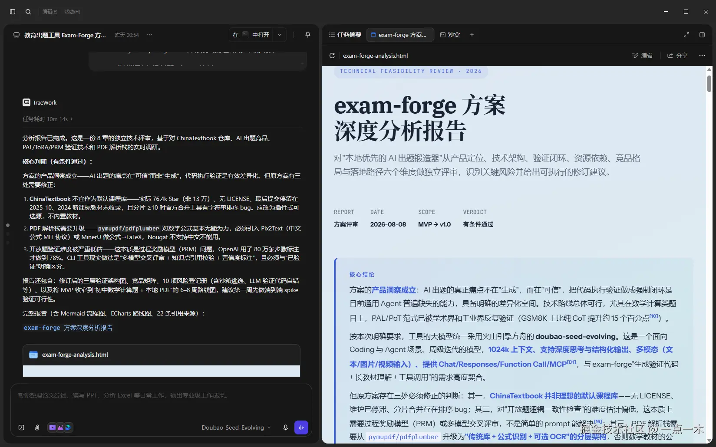Click the paperclip attach file icon
Screen dimensions: 716x447
(x=37, y=427)
